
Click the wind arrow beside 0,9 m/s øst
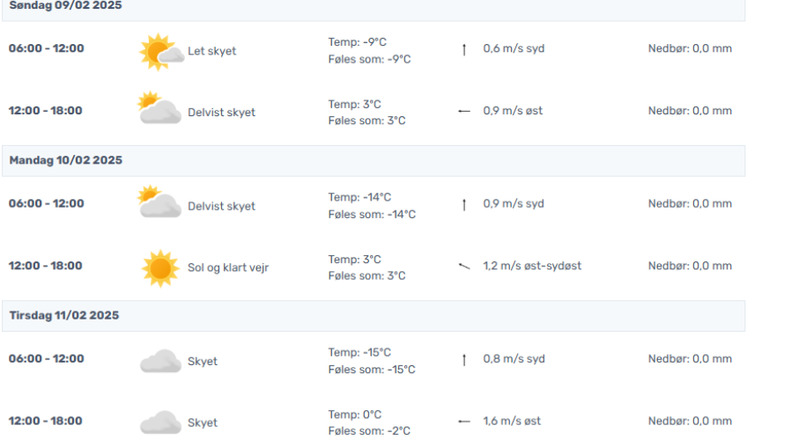click(464, 111)
